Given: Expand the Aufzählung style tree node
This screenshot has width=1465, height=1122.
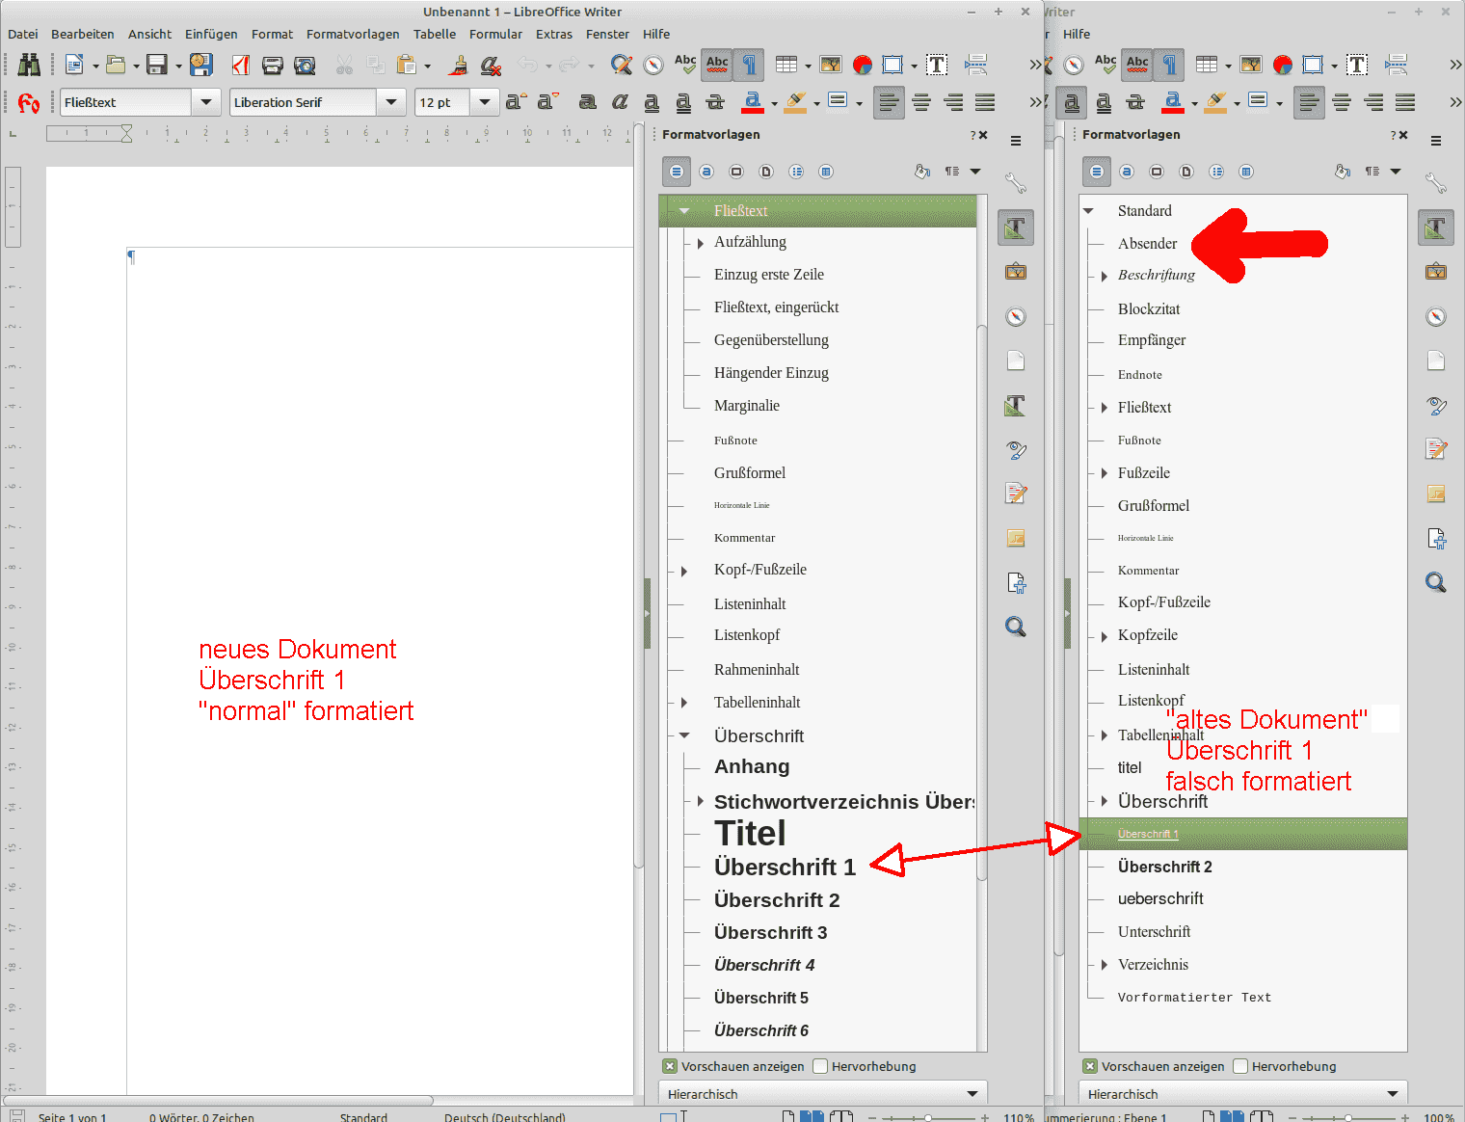Looking at the screenshot, I should coord(700,243).
